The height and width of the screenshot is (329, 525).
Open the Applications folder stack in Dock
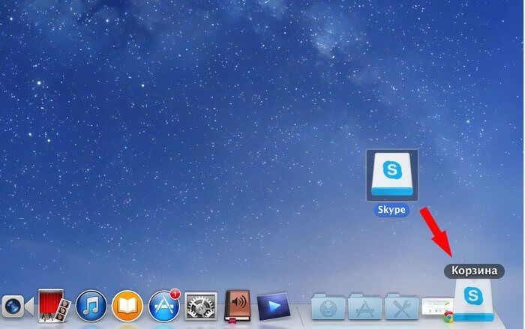point(364,307)
